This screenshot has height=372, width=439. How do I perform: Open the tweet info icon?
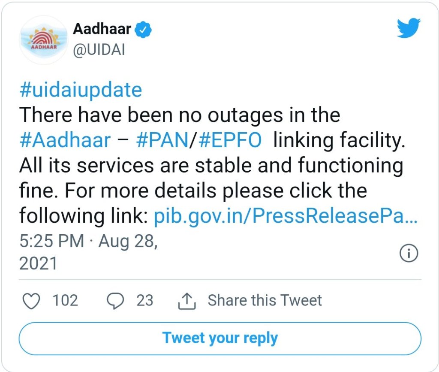pos(409,254)
